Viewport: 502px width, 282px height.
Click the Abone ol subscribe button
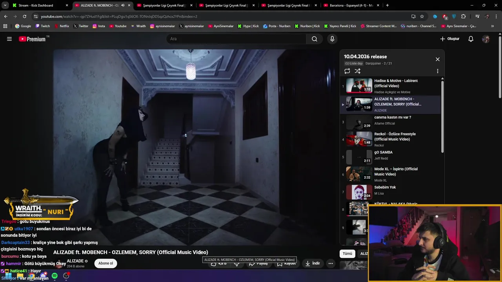click(x=105, y=263)
